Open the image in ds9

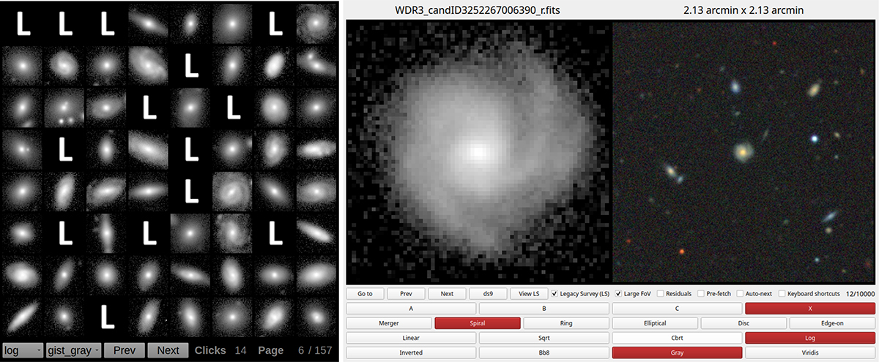coord(487,294)
